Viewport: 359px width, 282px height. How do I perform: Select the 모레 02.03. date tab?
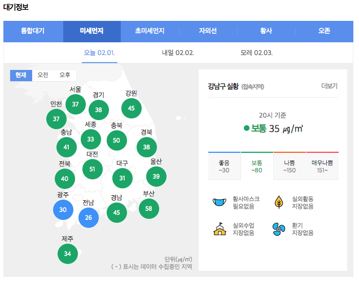click(256, 53)
